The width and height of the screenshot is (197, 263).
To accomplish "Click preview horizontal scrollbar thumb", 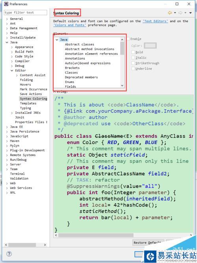I will pyautogui.click(x=96, y=235).
